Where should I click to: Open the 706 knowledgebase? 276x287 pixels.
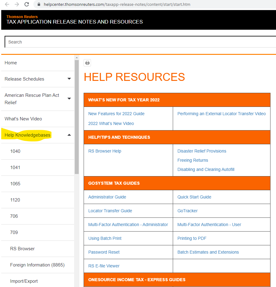[38, 216]
